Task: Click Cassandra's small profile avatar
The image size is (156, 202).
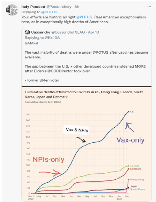Action: click(x=27, y=32)
